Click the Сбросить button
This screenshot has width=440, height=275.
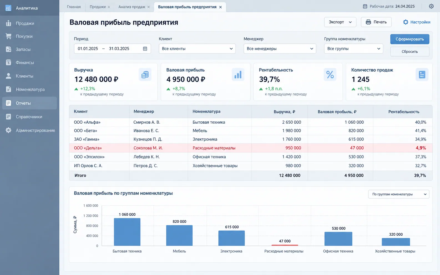(410, 52)
